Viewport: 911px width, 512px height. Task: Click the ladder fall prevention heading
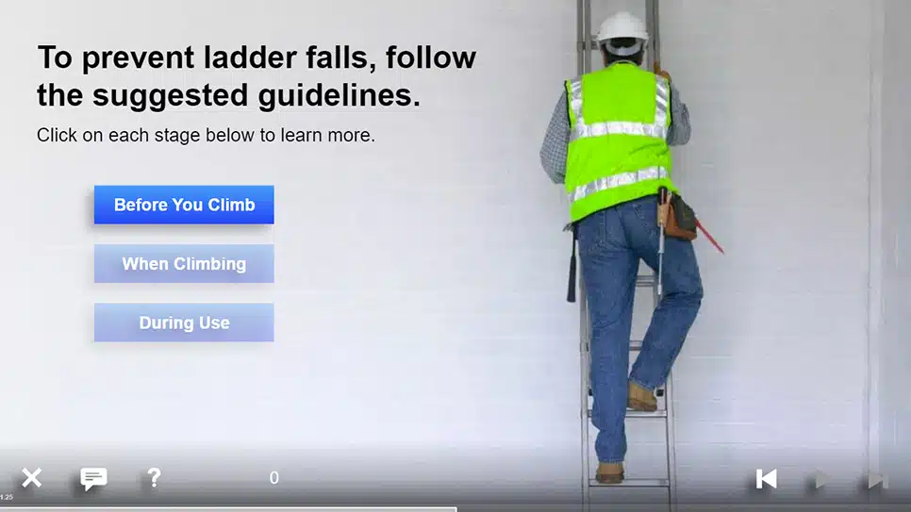257,76
